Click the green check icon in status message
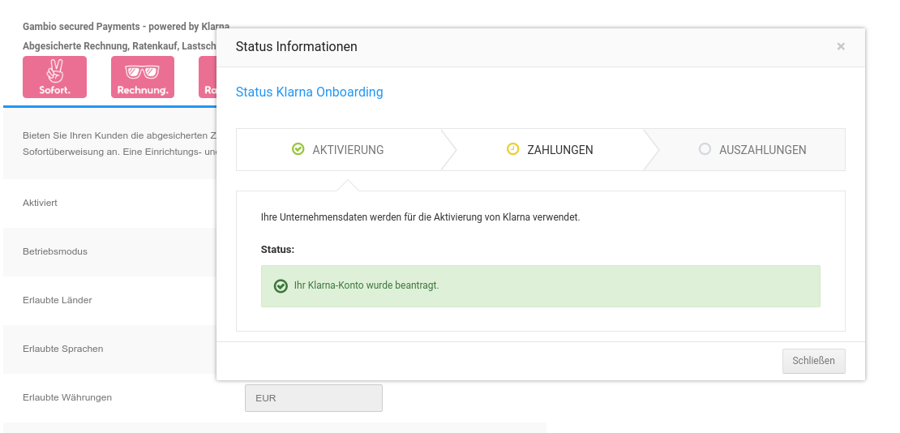 [281, 286]
